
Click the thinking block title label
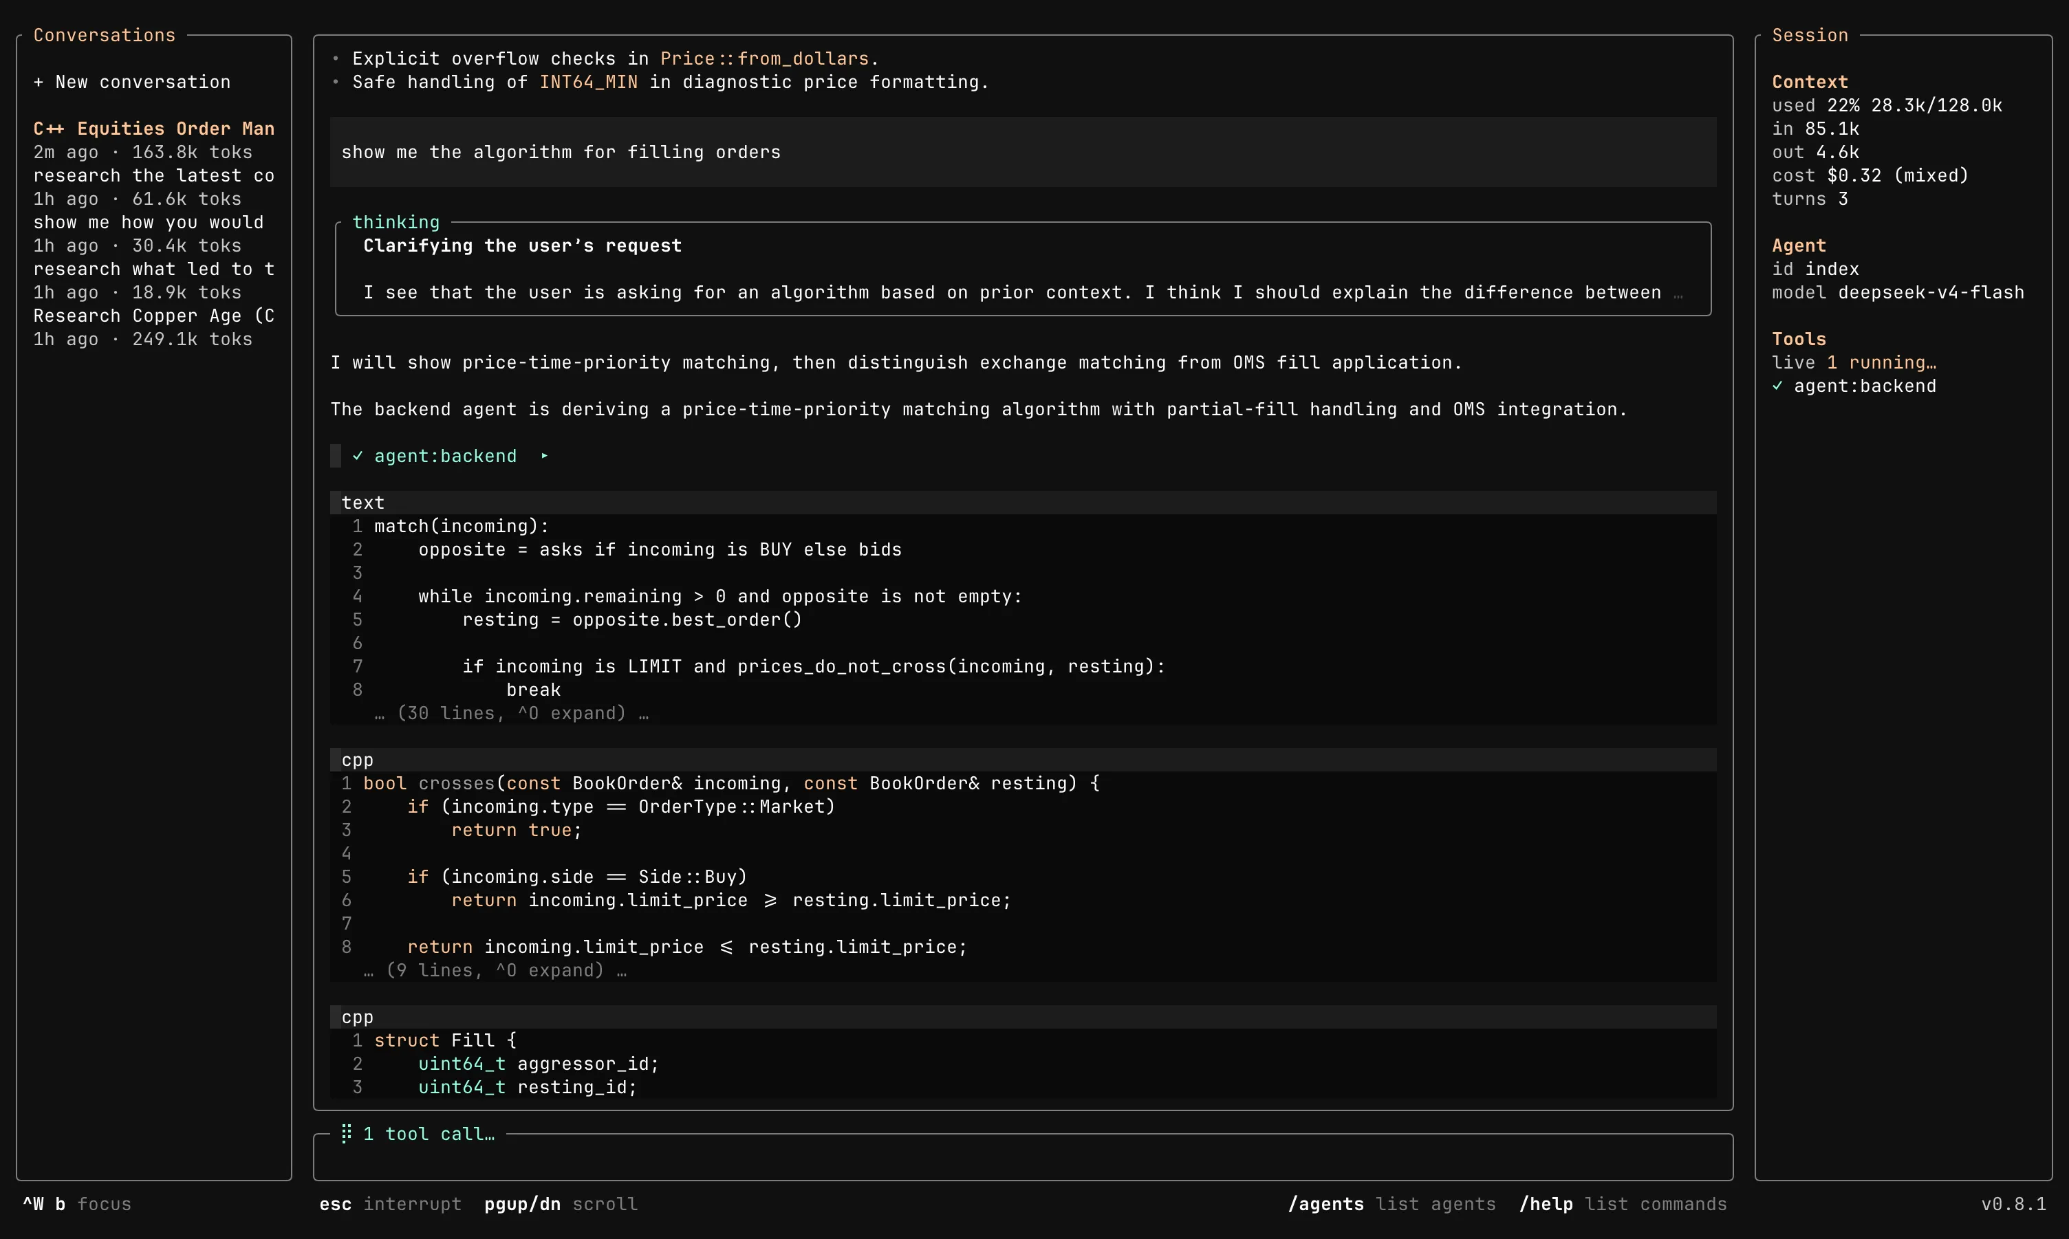[396, 222]
